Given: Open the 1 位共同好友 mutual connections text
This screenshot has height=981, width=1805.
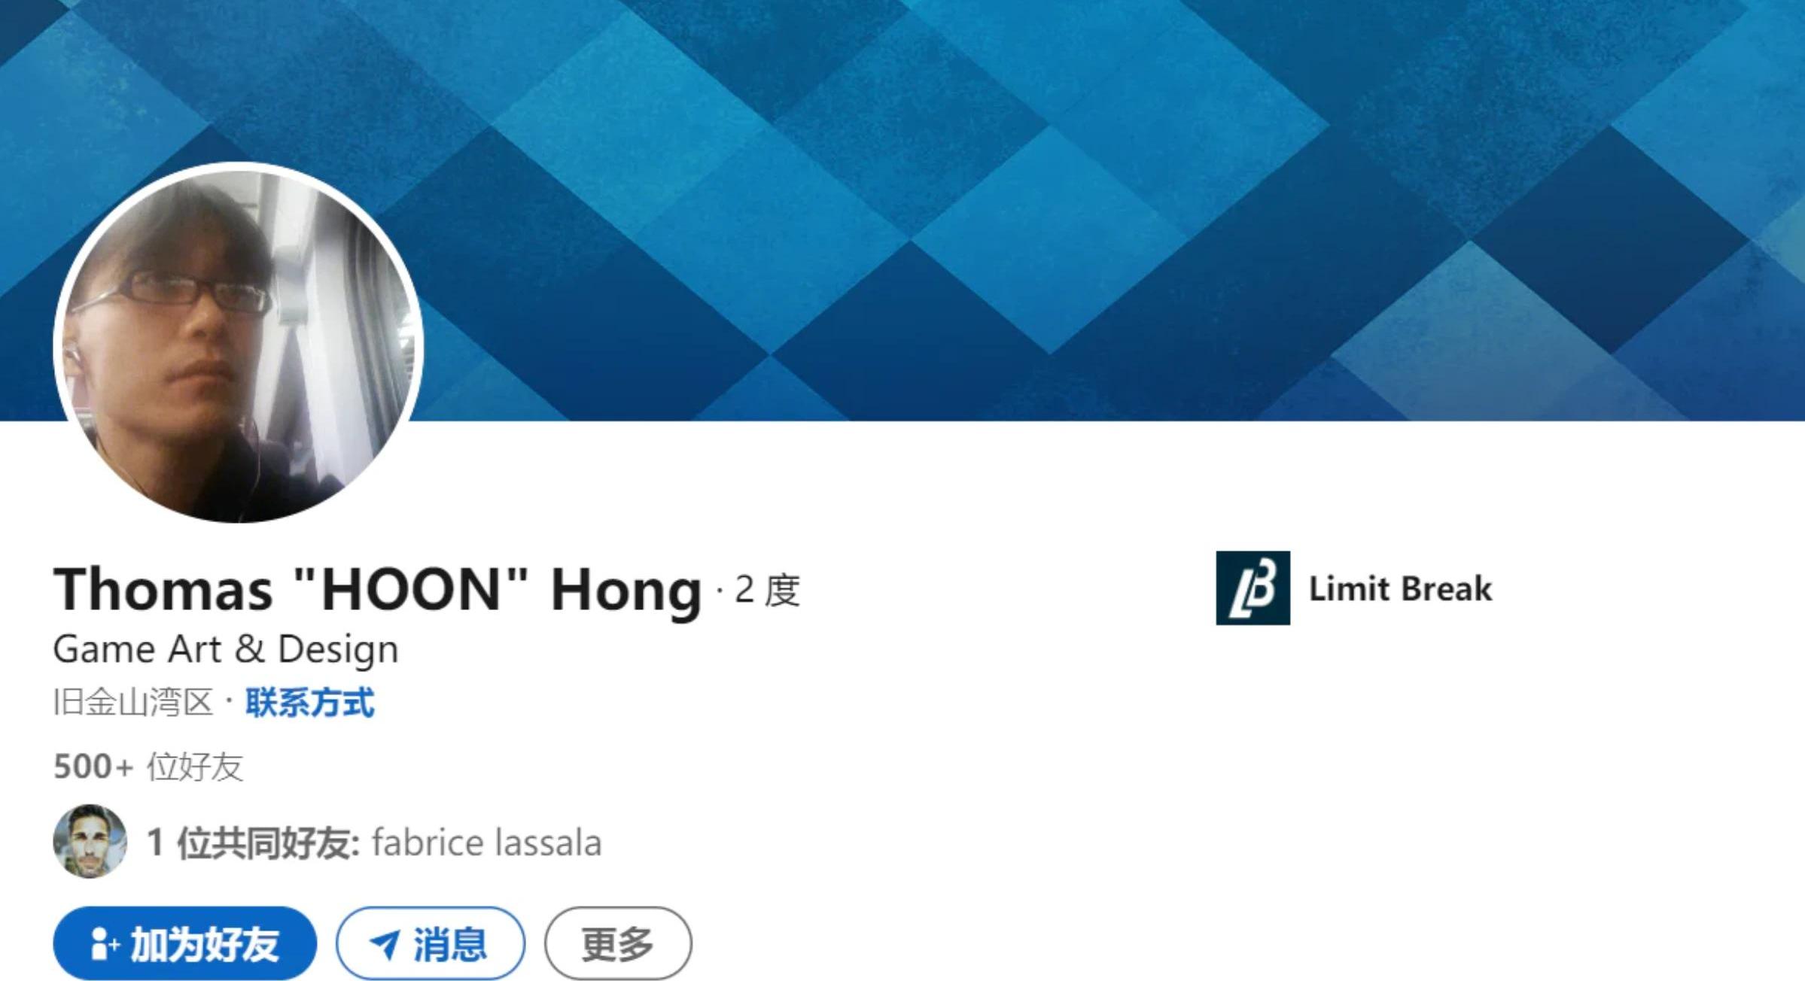Looking at the screenshot, I should [254, 843].
